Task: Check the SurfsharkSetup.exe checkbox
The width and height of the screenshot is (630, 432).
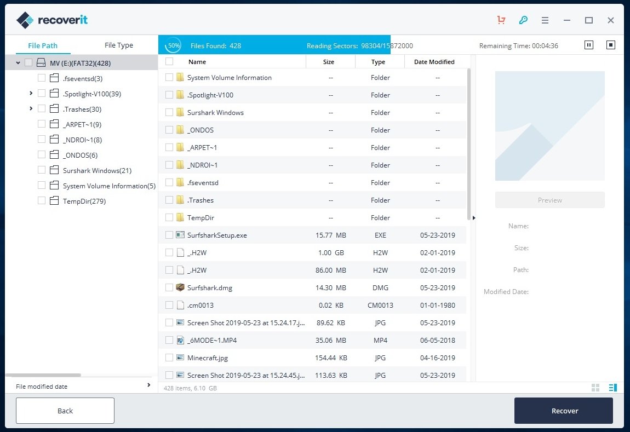Action: coord(169,235)
